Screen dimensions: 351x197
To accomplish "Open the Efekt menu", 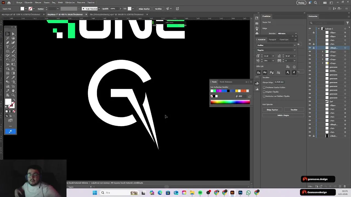I will pyautogui.click(x=60, y=2).
